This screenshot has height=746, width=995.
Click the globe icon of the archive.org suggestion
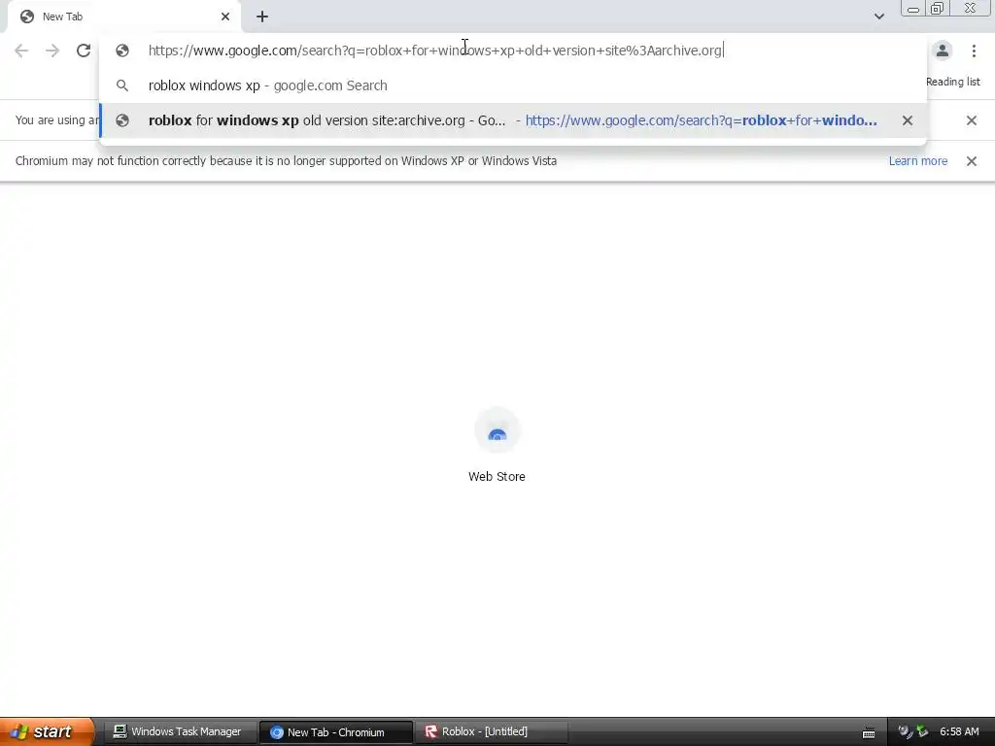122,120
